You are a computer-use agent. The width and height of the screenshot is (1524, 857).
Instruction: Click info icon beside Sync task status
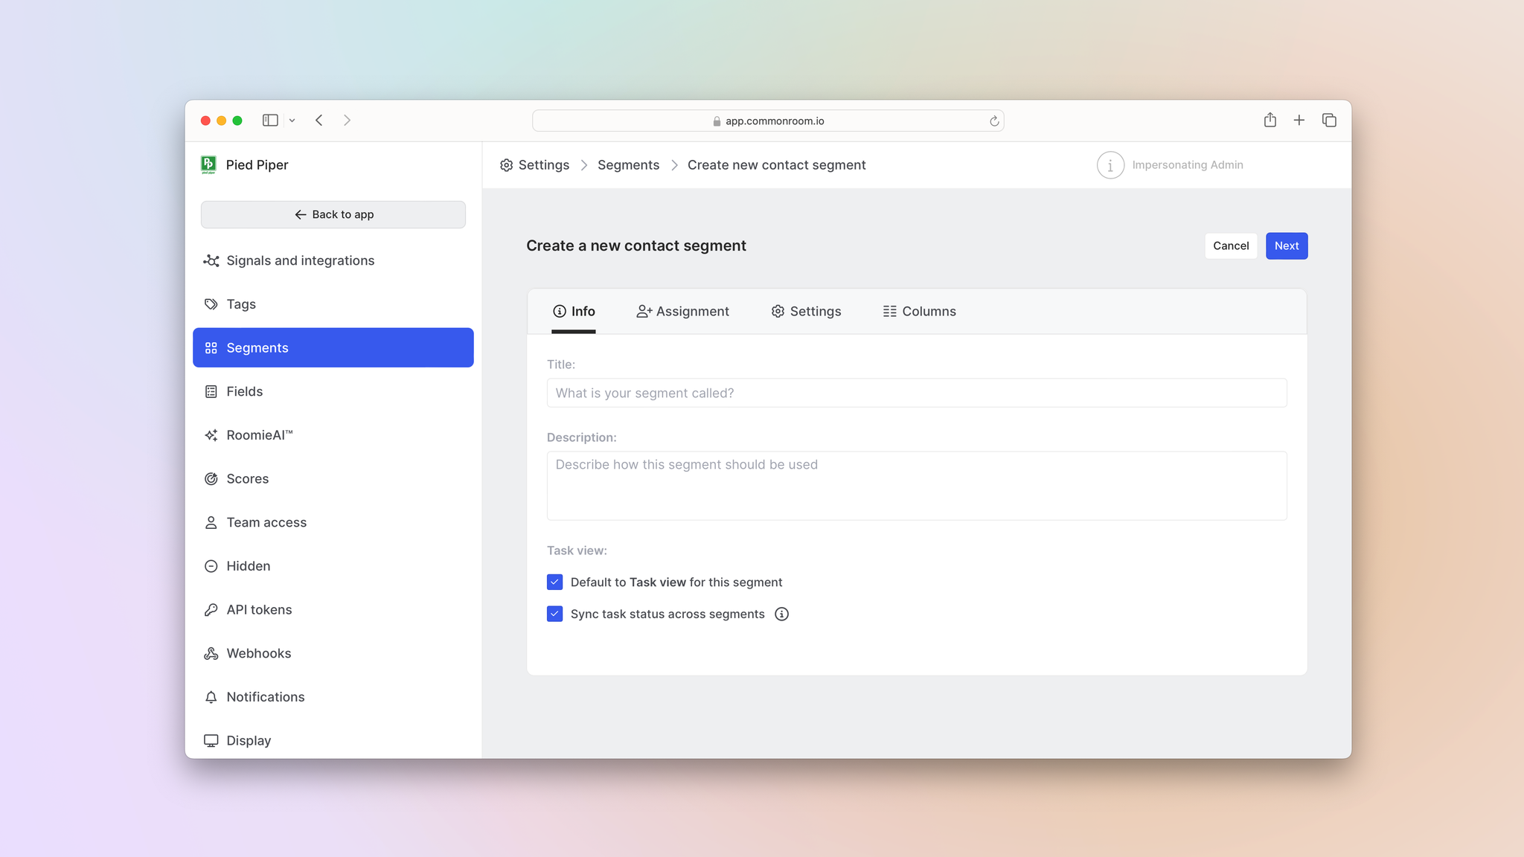[781, 614]
